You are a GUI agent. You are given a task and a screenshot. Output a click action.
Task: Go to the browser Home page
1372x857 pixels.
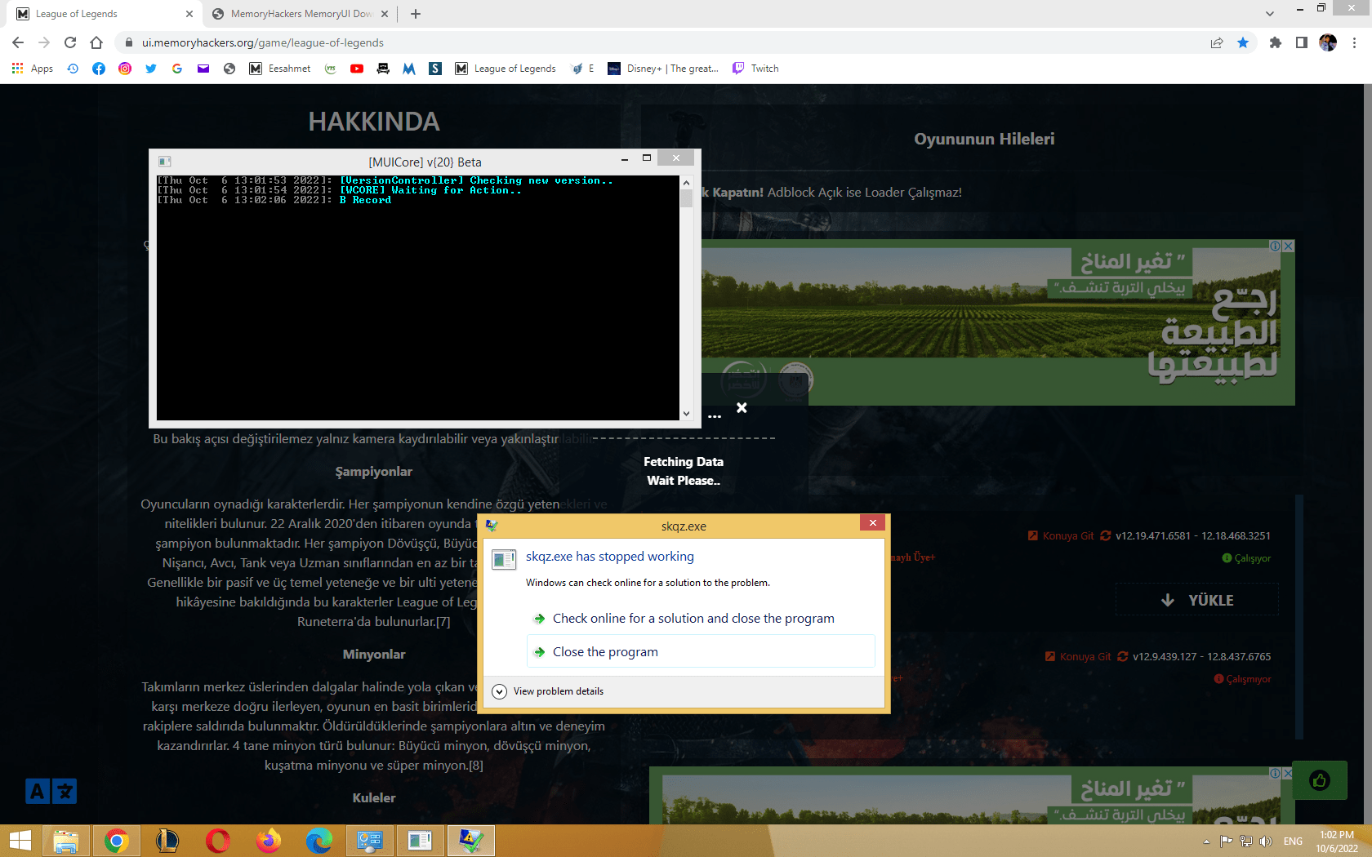96,42
